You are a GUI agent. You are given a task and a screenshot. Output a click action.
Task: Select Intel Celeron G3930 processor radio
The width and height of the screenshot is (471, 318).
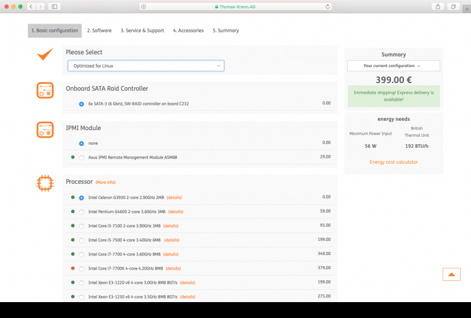pyautogui.click(x=81, y=198)
